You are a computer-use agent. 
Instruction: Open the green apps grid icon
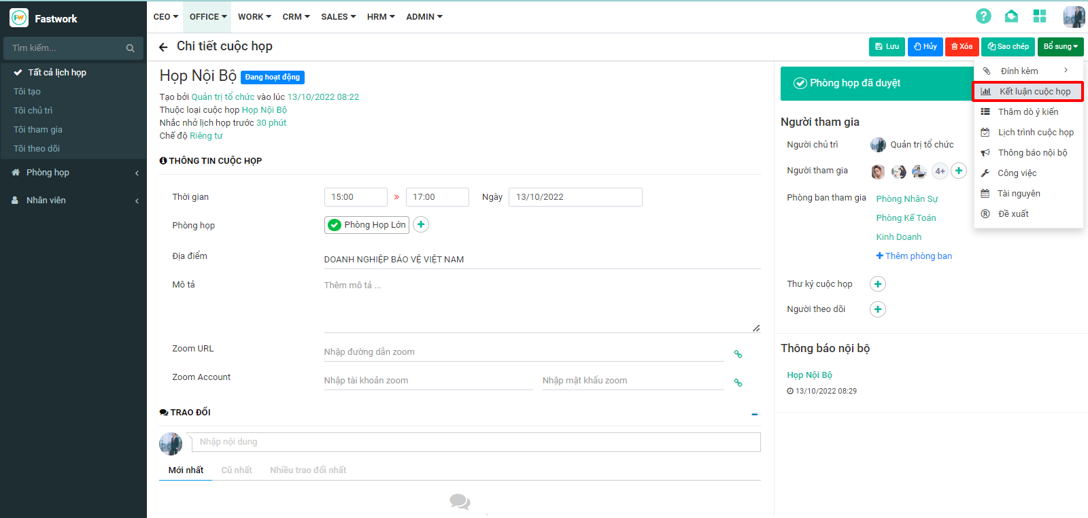click(x=1039, y=16)
